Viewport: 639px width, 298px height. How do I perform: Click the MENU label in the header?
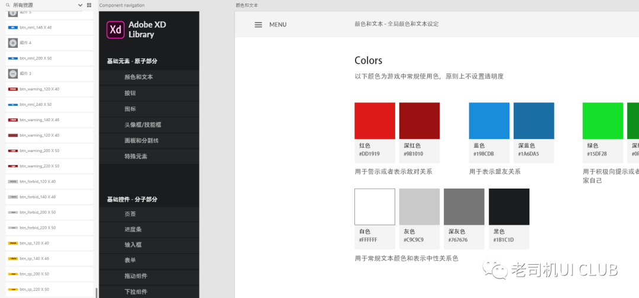click(278, 24)
